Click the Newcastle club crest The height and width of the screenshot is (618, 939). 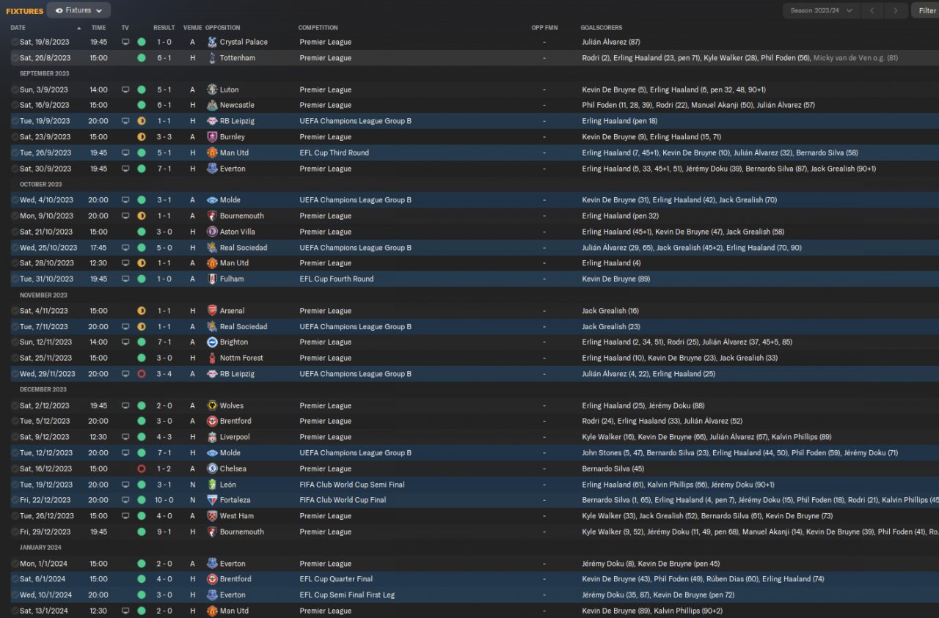[x=212, y=105]
